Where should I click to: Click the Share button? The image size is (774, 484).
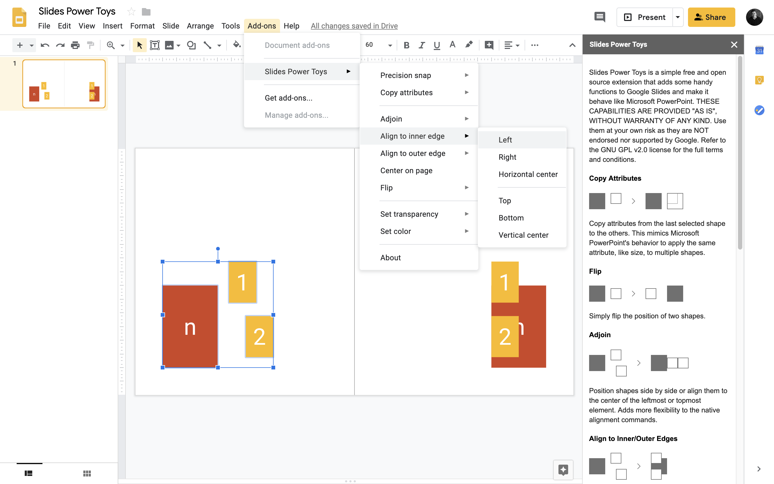coord(711,17)
